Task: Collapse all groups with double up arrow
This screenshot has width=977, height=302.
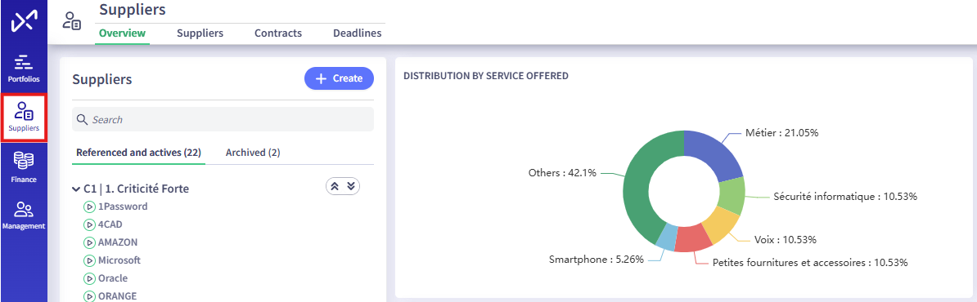Action: point(335,186)
